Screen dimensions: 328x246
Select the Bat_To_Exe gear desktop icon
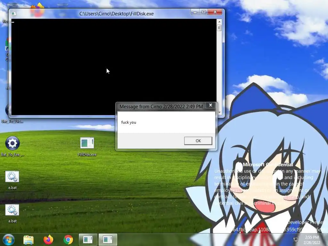(x=12, y=143)
